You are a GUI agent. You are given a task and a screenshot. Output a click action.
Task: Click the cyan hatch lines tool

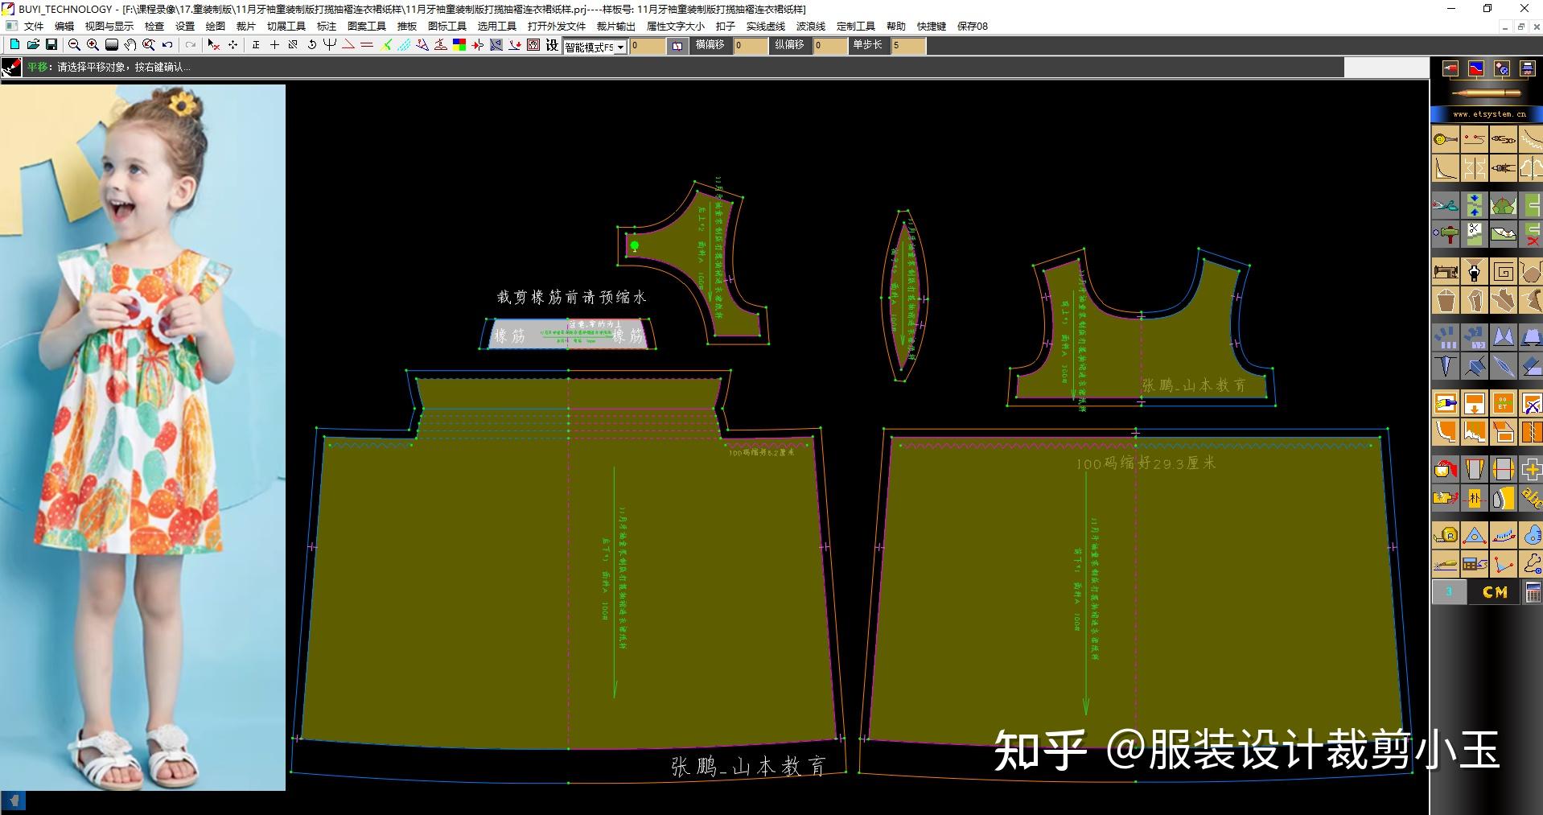click(405, 45)
